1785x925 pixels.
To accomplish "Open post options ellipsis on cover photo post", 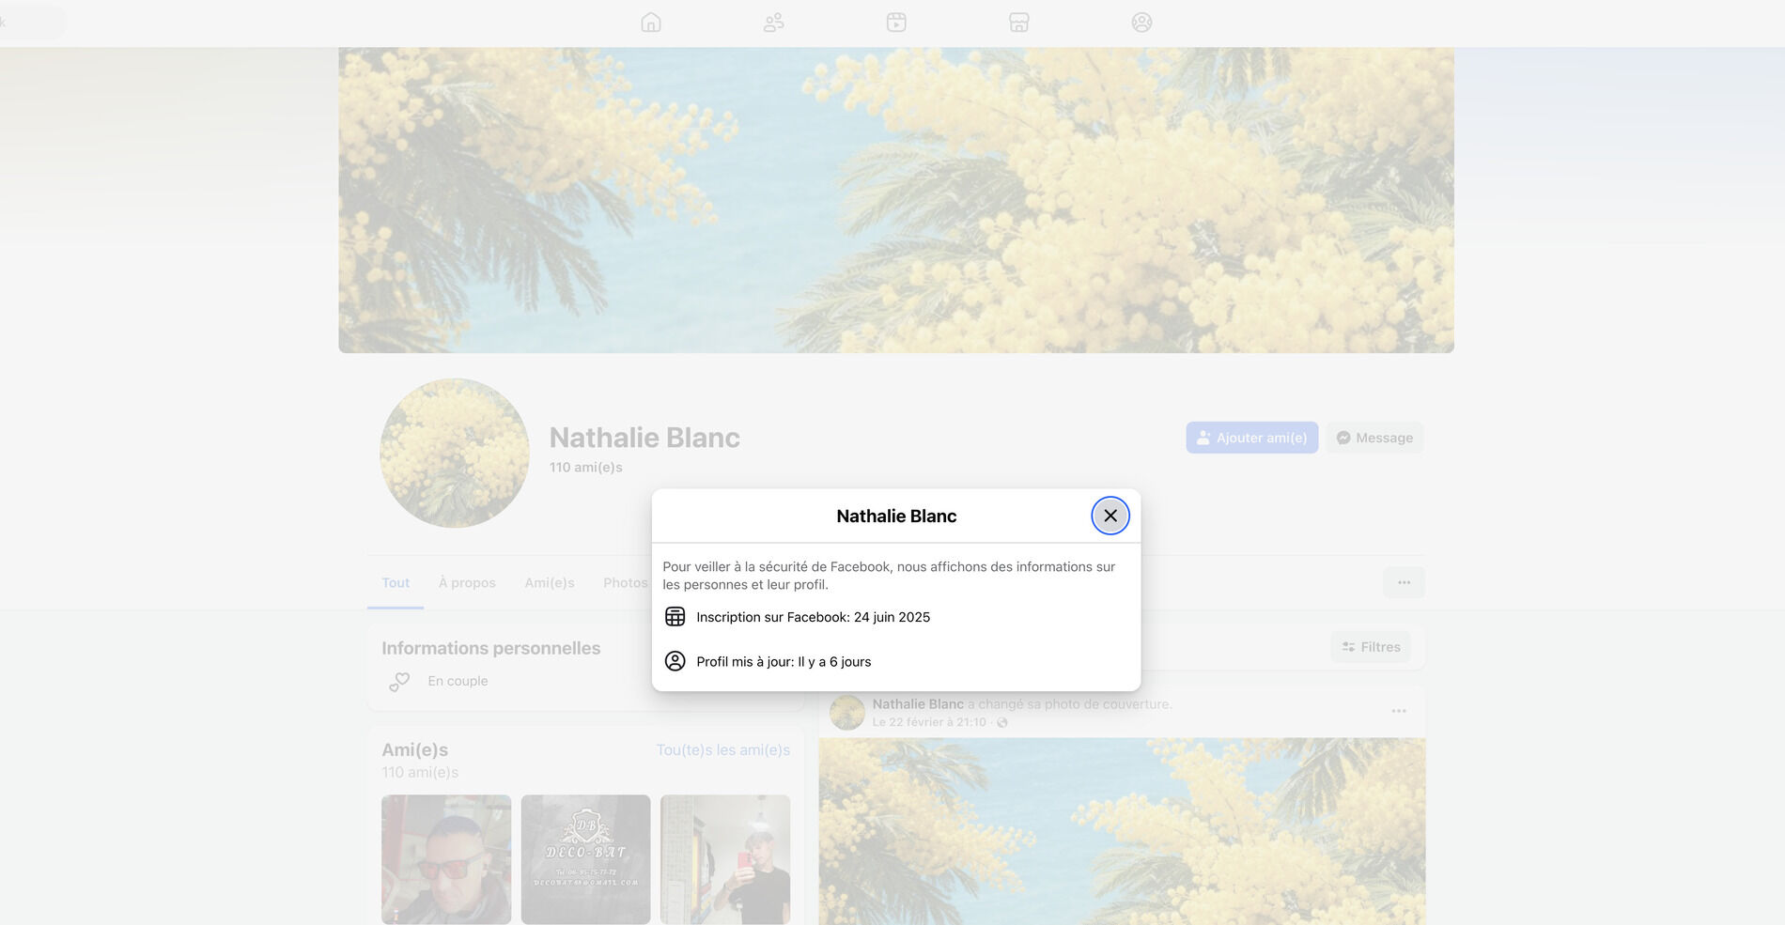I will click(x=1399, y=711).
